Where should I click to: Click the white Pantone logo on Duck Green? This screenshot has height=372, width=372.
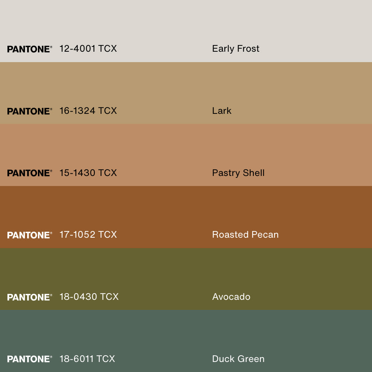point(29,359)
